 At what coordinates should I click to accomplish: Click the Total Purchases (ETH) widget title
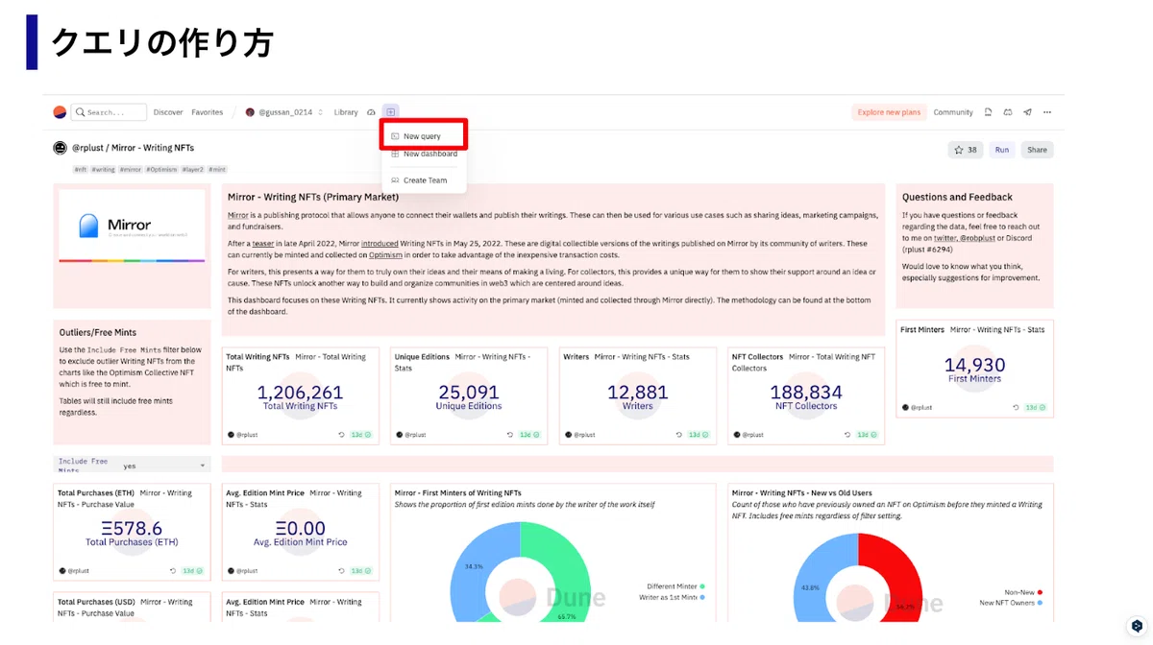click(97, 492)
